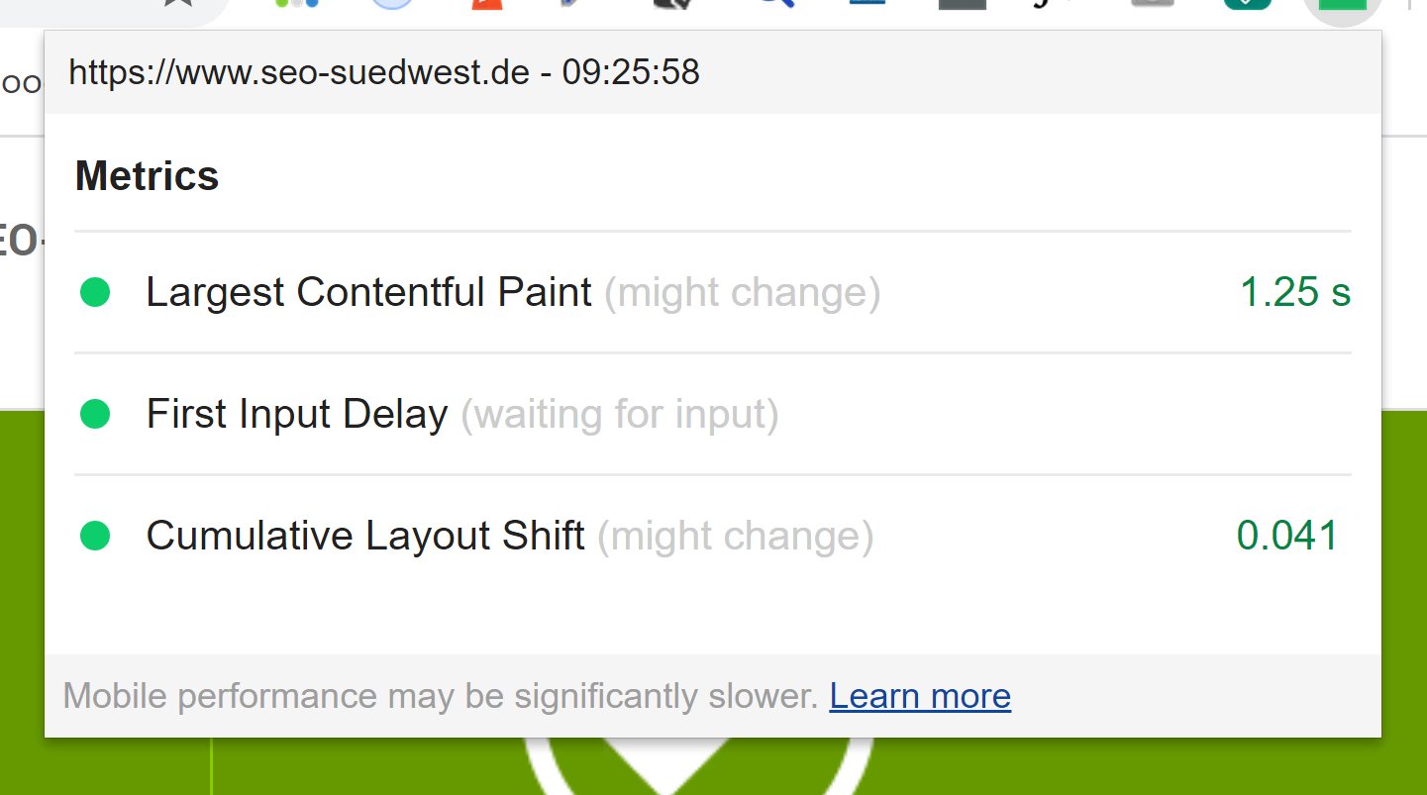This screenshot has width=1427, height=795.
Task: Click the Metrics heading
Action: point(147,175)
